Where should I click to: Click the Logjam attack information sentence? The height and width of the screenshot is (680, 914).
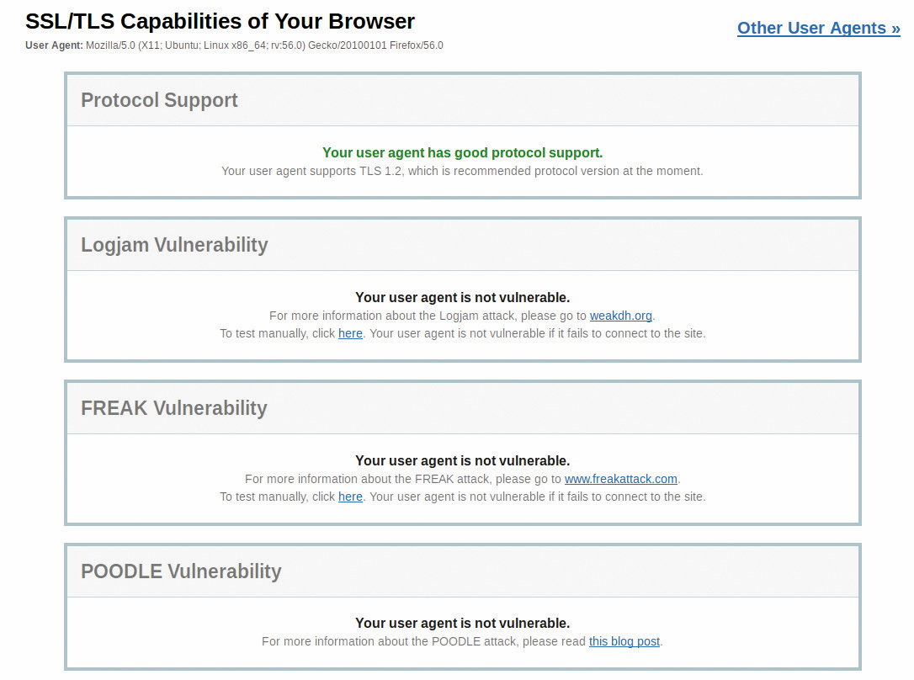click(x=428, y=316)
